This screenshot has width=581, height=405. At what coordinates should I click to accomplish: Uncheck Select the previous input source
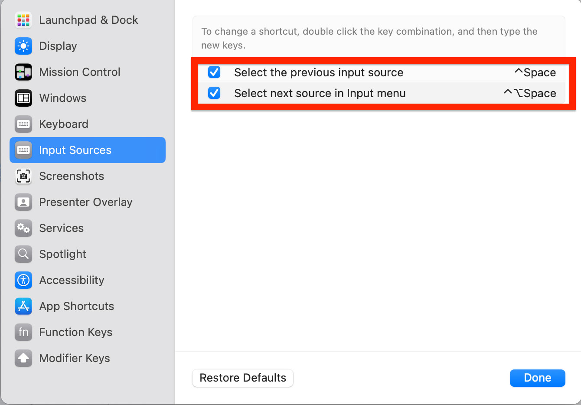coord(214,72)
